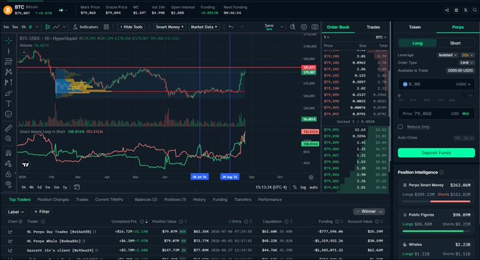This screenshot has width=480, height=260.
Task: Open the globe website icon
Action: click(x=456, y=10)
